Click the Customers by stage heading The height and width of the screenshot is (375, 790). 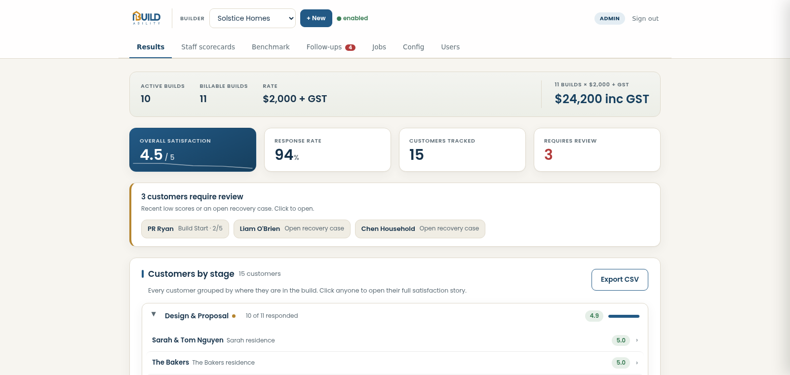pyautogui.click(x=191, y=274)
